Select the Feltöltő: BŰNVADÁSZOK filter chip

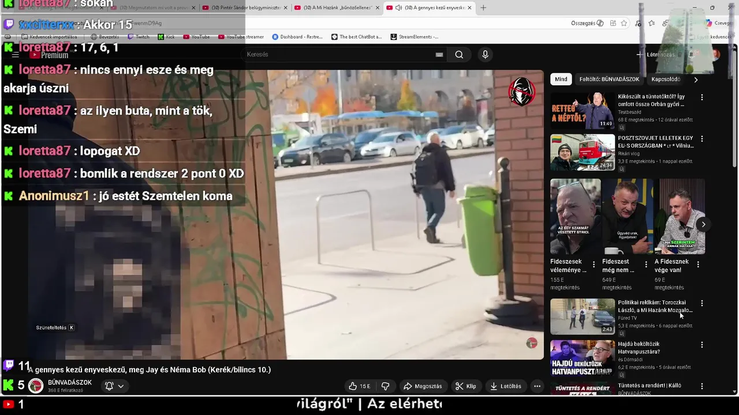(609, 80)
